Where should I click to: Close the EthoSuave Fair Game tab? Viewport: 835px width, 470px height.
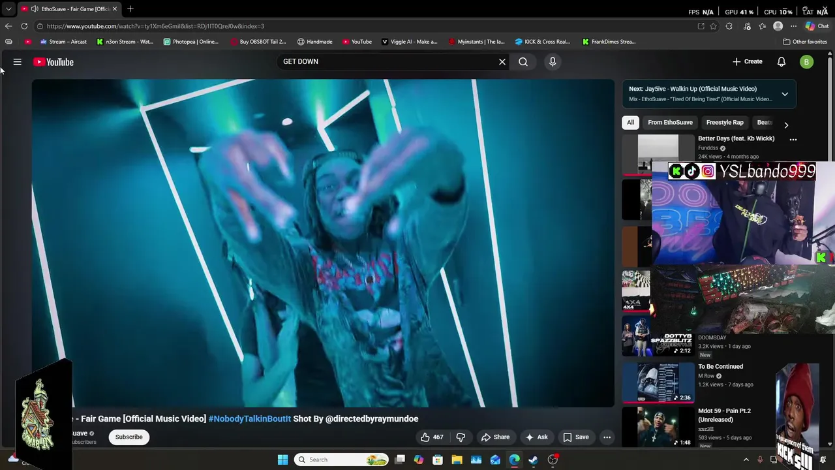coord(115,8)
